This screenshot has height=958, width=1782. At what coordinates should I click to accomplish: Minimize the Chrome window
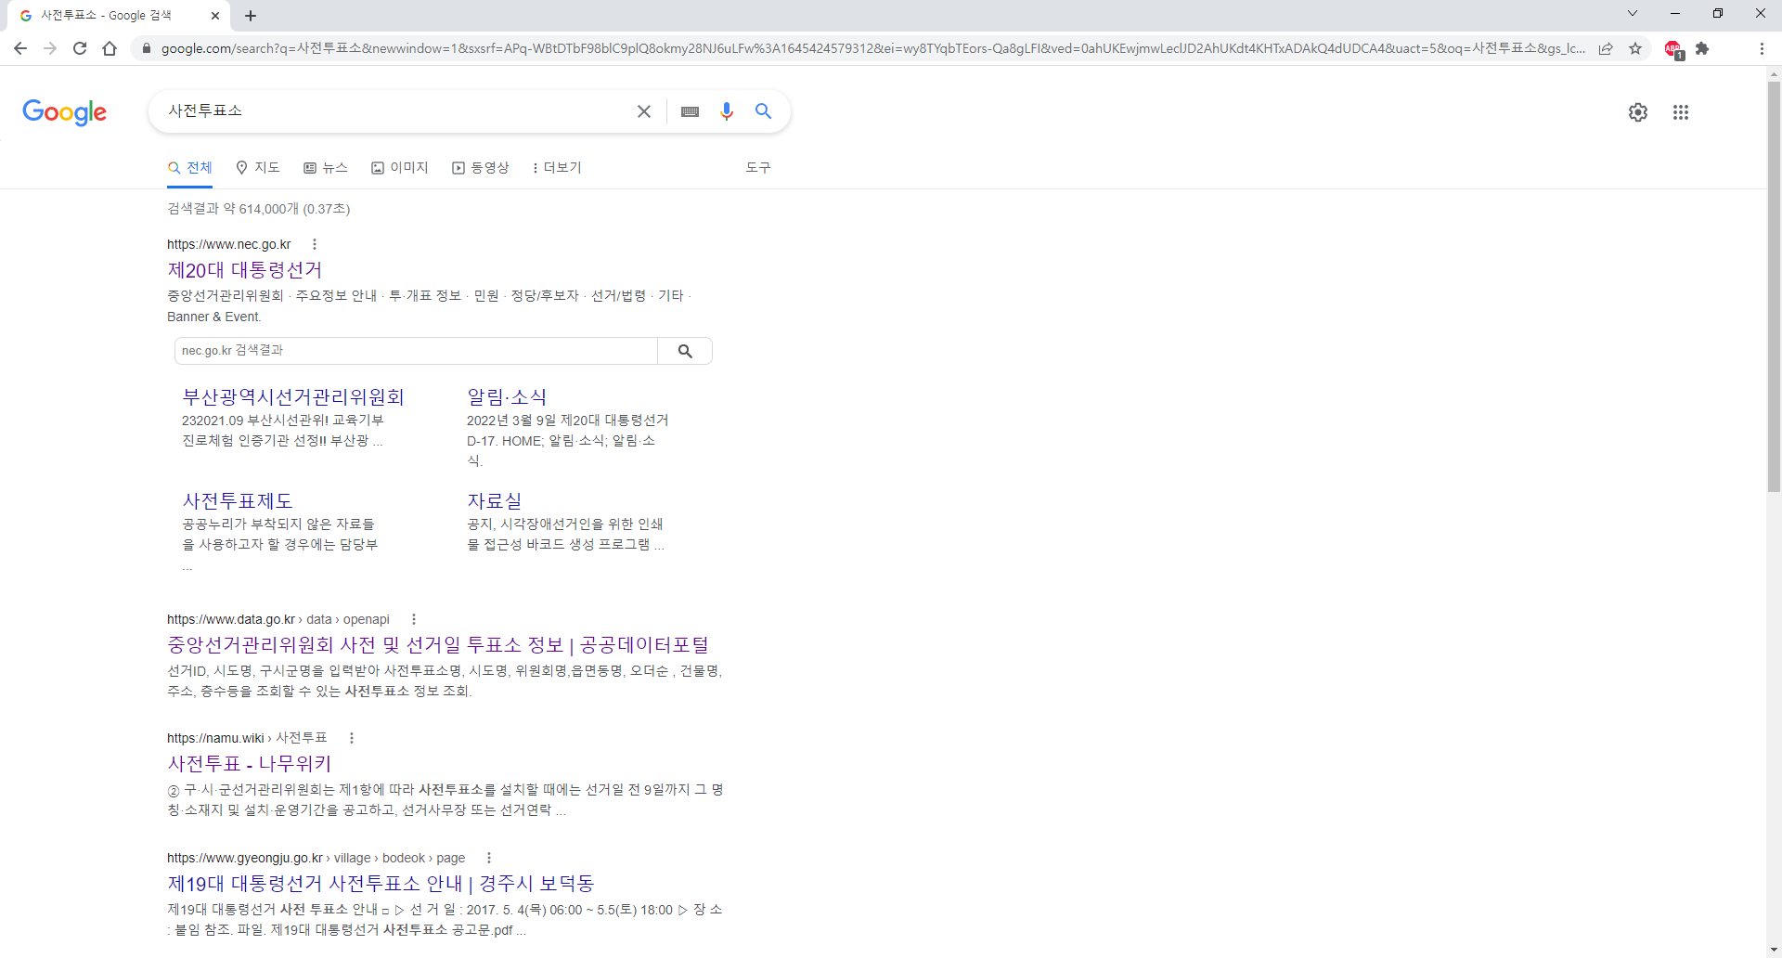[x=1675, y=13]
